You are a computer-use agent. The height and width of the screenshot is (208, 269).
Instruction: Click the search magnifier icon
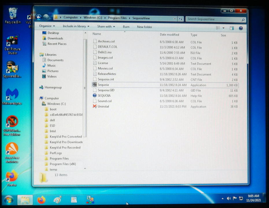click(243, 20)
